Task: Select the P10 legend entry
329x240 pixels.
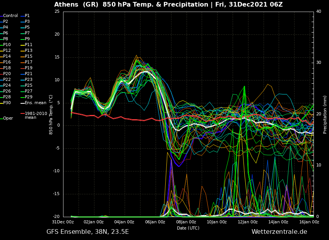Action: (x=7, y=45)
